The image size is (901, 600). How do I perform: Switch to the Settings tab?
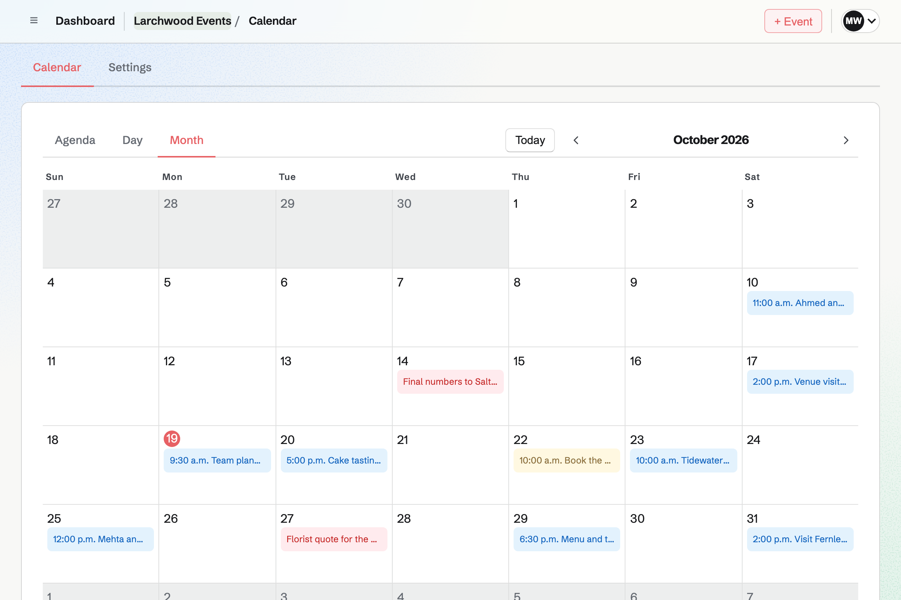(130, 67)
